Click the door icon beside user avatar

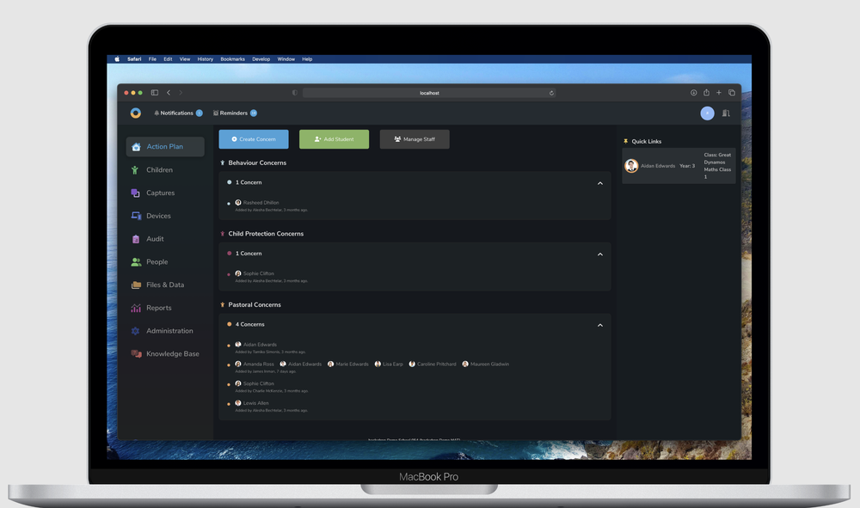[726, 113]
